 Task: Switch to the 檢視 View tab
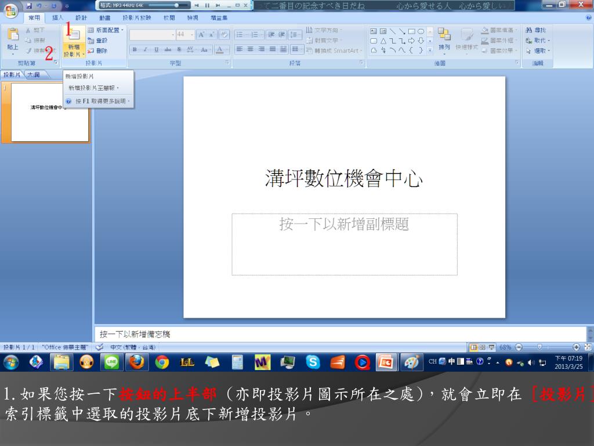193,18
